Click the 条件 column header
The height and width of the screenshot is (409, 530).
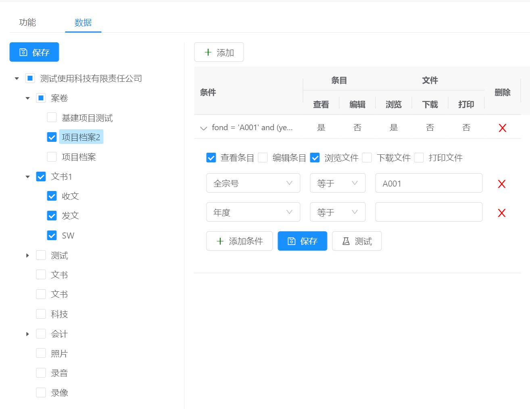[x=208, y=92]
